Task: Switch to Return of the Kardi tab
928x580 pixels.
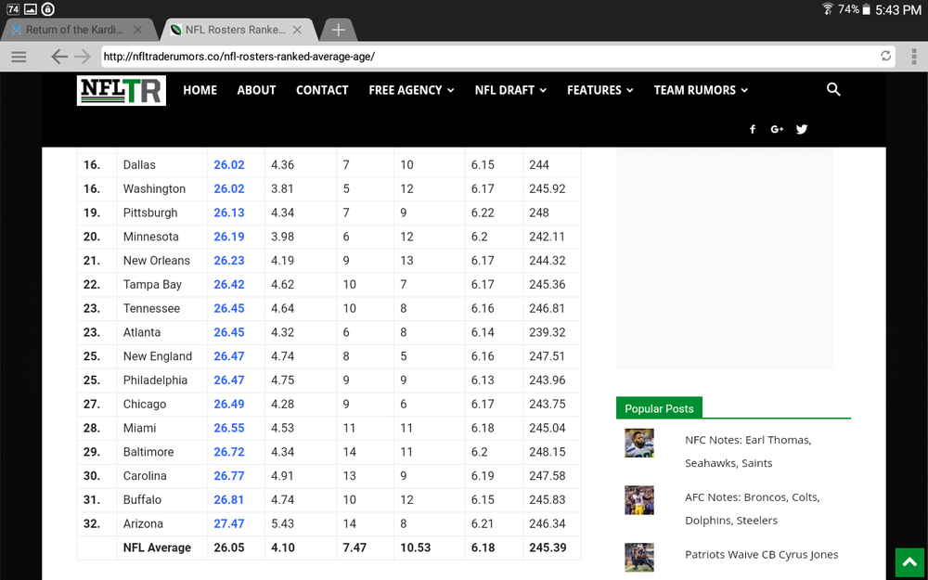Action: (x=74, y=30)
